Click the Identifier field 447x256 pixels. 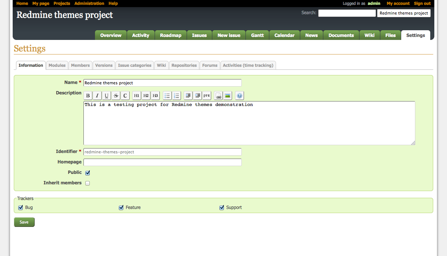[x=162, y=152]
